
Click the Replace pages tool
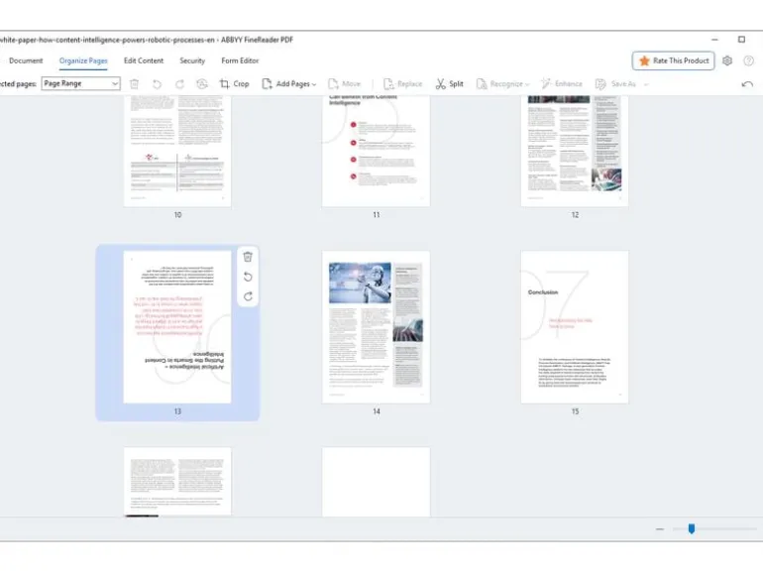click(x=403, y=84)
